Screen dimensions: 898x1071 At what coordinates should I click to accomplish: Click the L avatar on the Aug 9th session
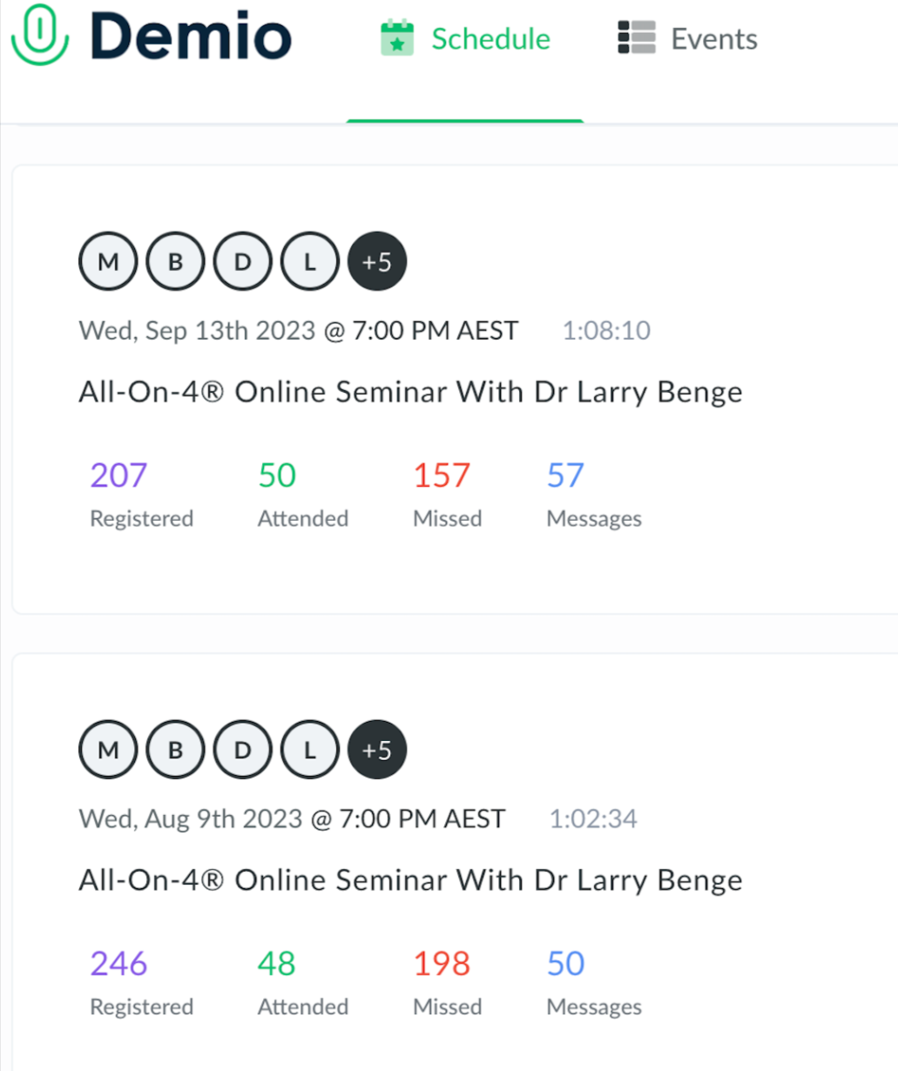click(309, 750)
